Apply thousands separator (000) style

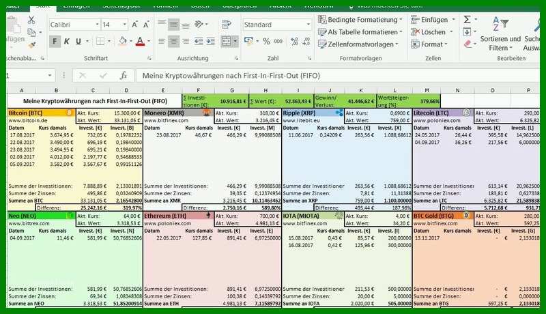[x=278, y=42]
